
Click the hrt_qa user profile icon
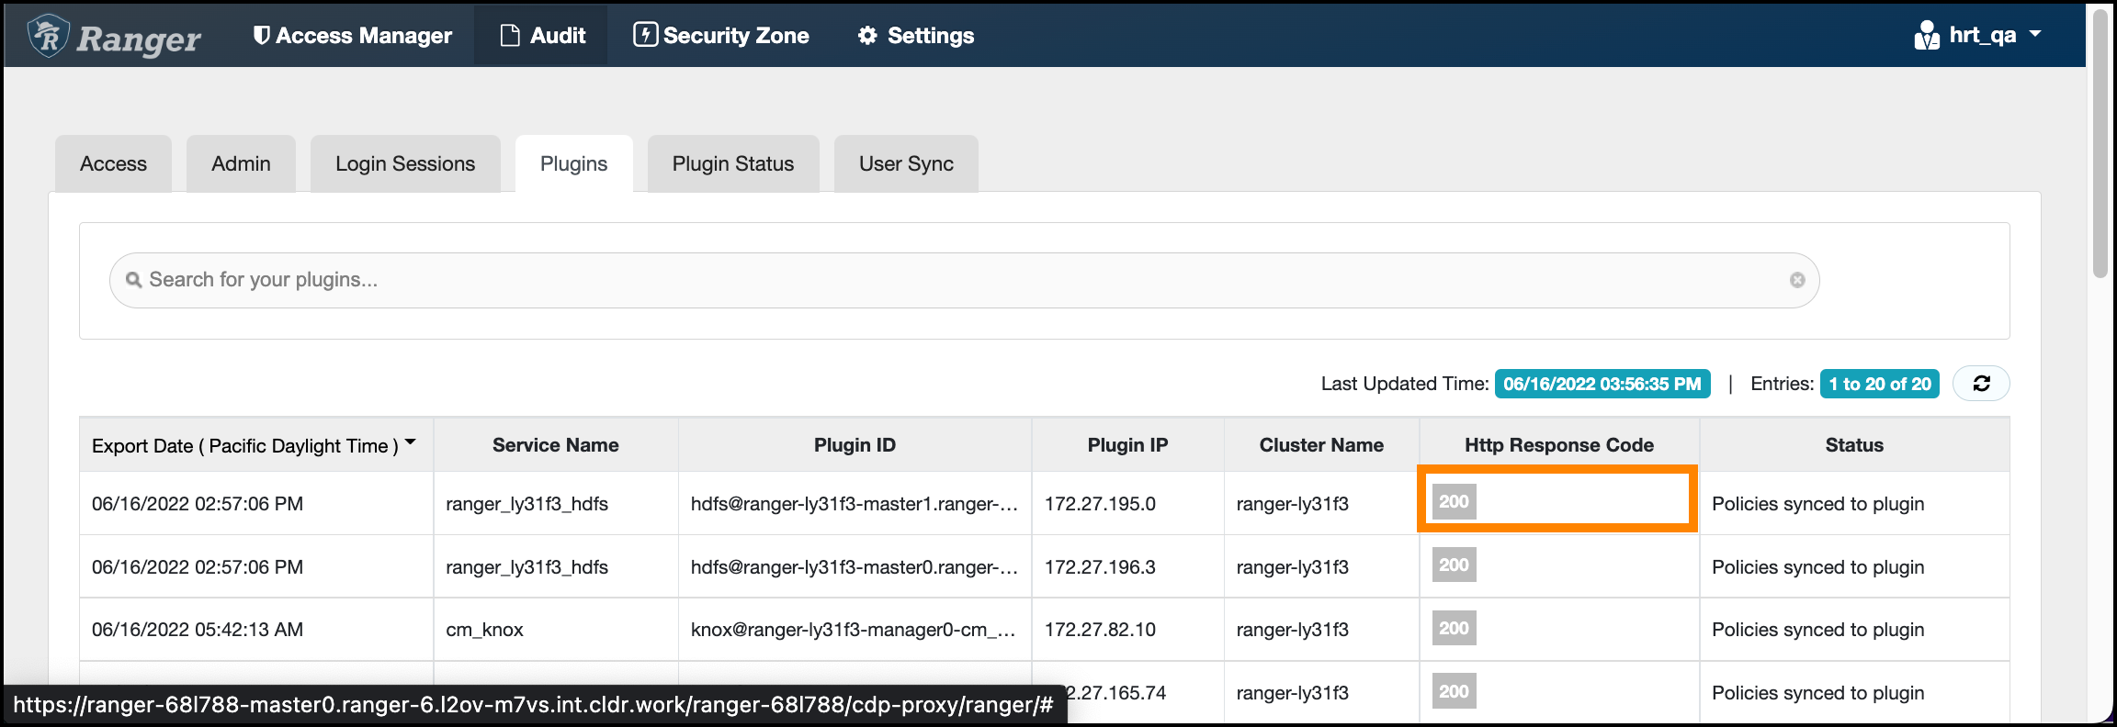1926,36
